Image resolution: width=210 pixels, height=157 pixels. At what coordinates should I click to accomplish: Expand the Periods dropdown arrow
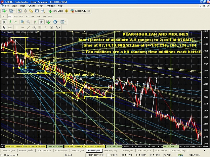pyautogui.click(x=58, y=22)
